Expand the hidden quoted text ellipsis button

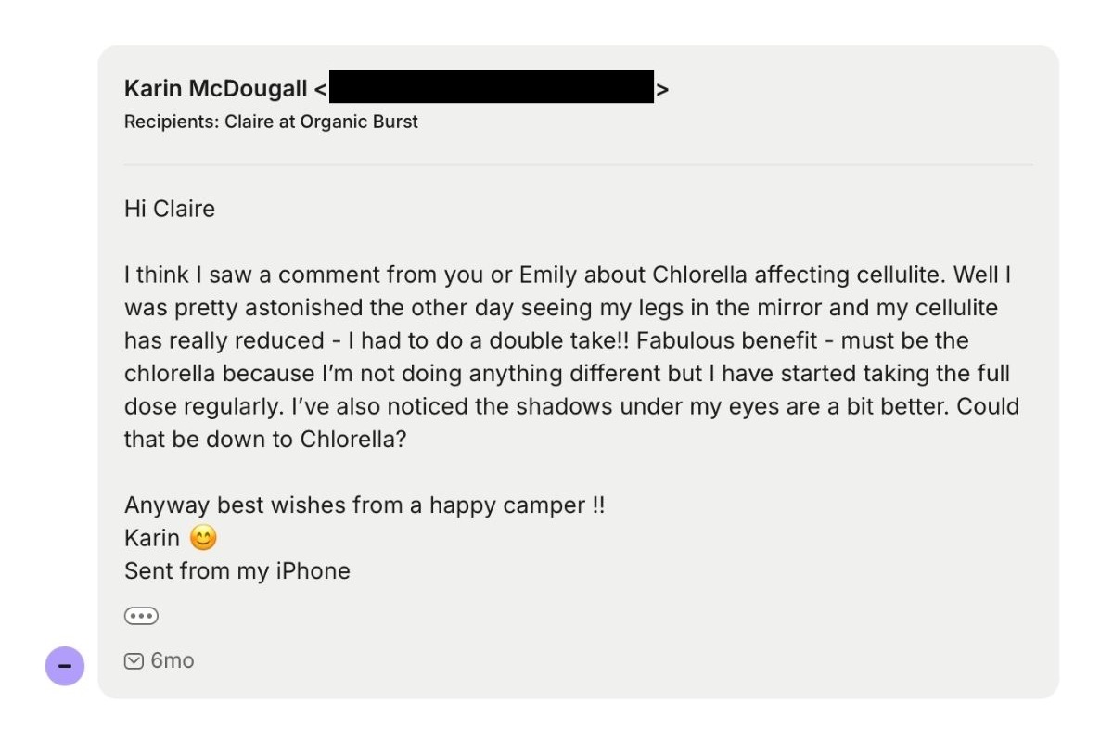141,616
